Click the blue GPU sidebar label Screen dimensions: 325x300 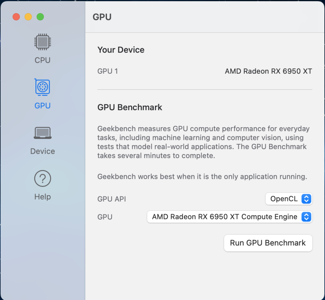[43, 106]
